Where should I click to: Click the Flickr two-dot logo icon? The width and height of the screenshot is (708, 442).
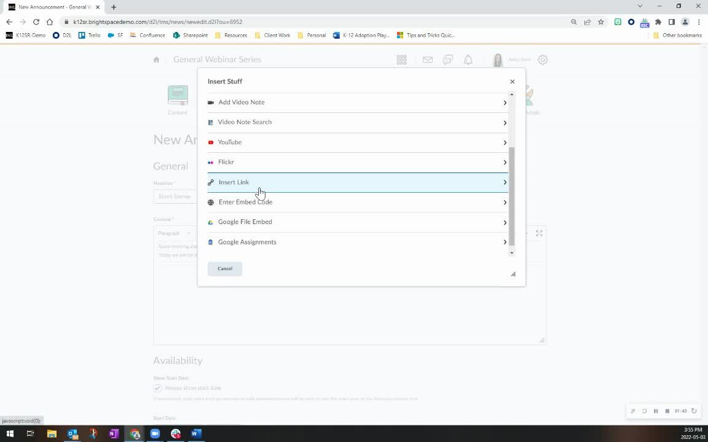tap(210, 162)
